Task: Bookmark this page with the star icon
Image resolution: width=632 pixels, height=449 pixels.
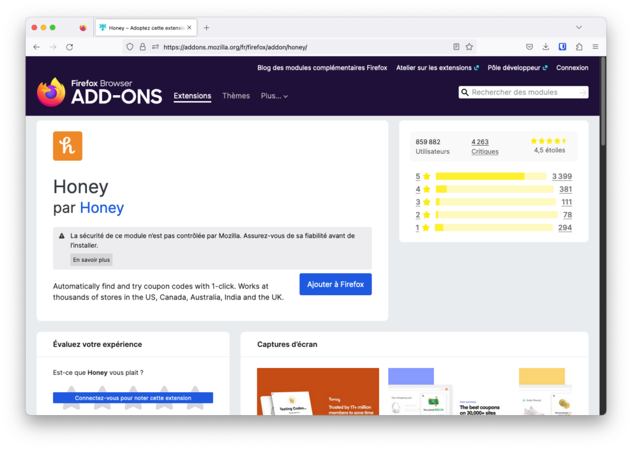Action: (x=469, y=47)
